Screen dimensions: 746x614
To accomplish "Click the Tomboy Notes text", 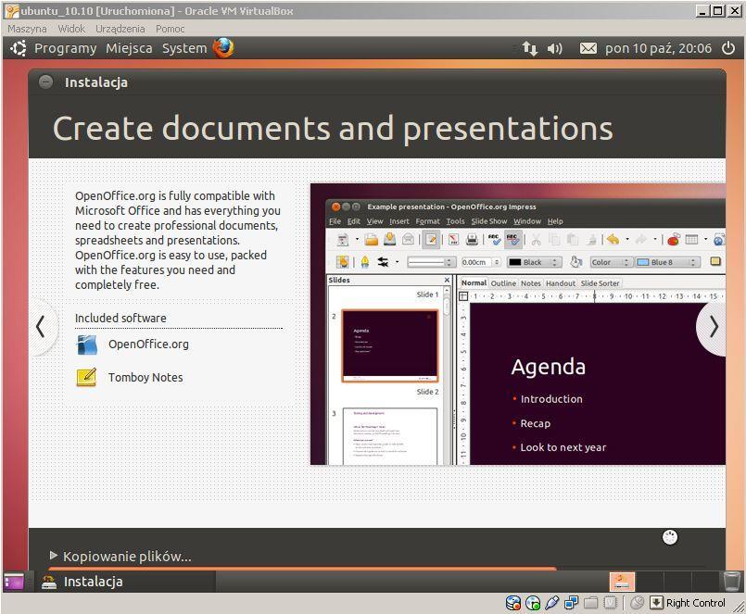I will pyautogui.click(x=145, y=377).
